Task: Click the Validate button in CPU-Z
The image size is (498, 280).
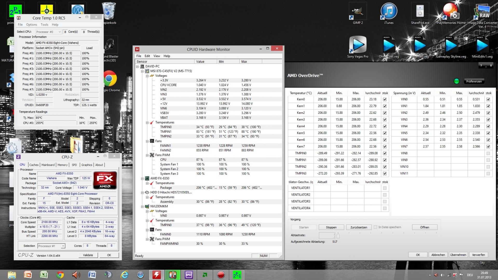Action: 88,255
